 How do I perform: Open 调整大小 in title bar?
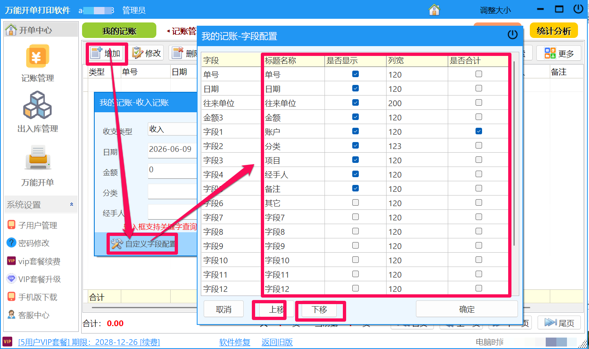[x=495, y=10]
